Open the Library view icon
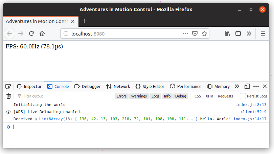Image resolution: width=274 pixels, height=154 pixels. coord(227,34)
